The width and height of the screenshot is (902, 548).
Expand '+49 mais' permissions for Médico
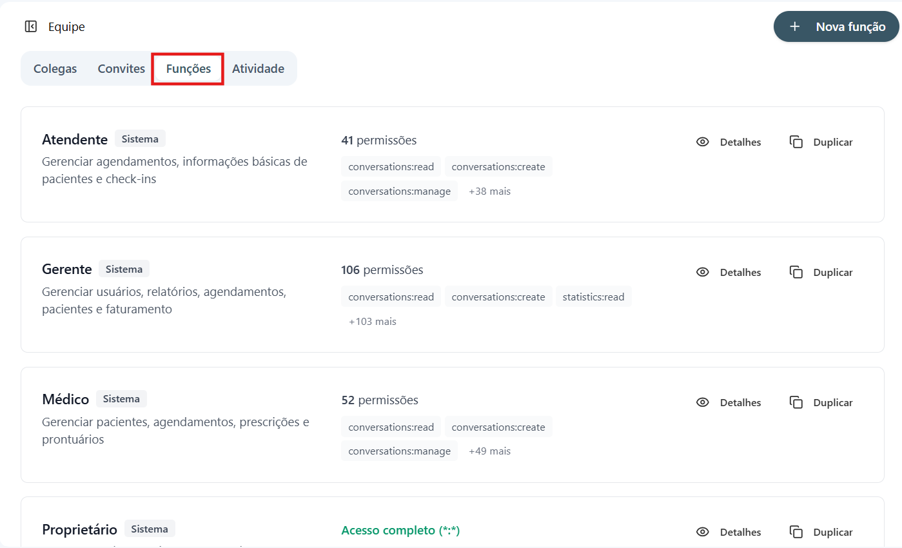click(489, 451)
